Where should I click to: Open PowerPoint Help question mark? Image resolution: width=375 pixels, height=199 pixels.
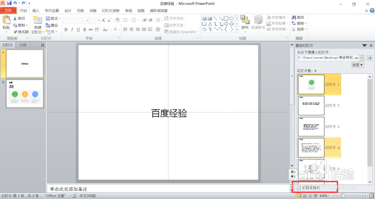pos(372,10)
